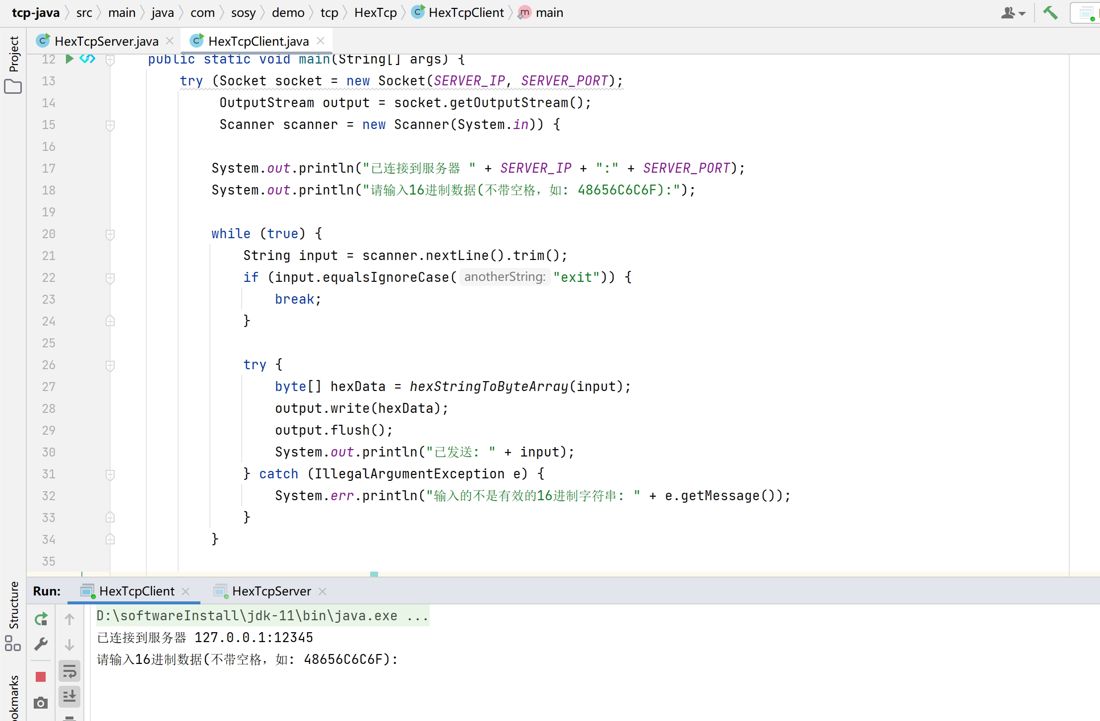Click the down-arrow stack-trace icon in the Run panel
Viewport: 1100px width, 721px height.
[69, 645]
